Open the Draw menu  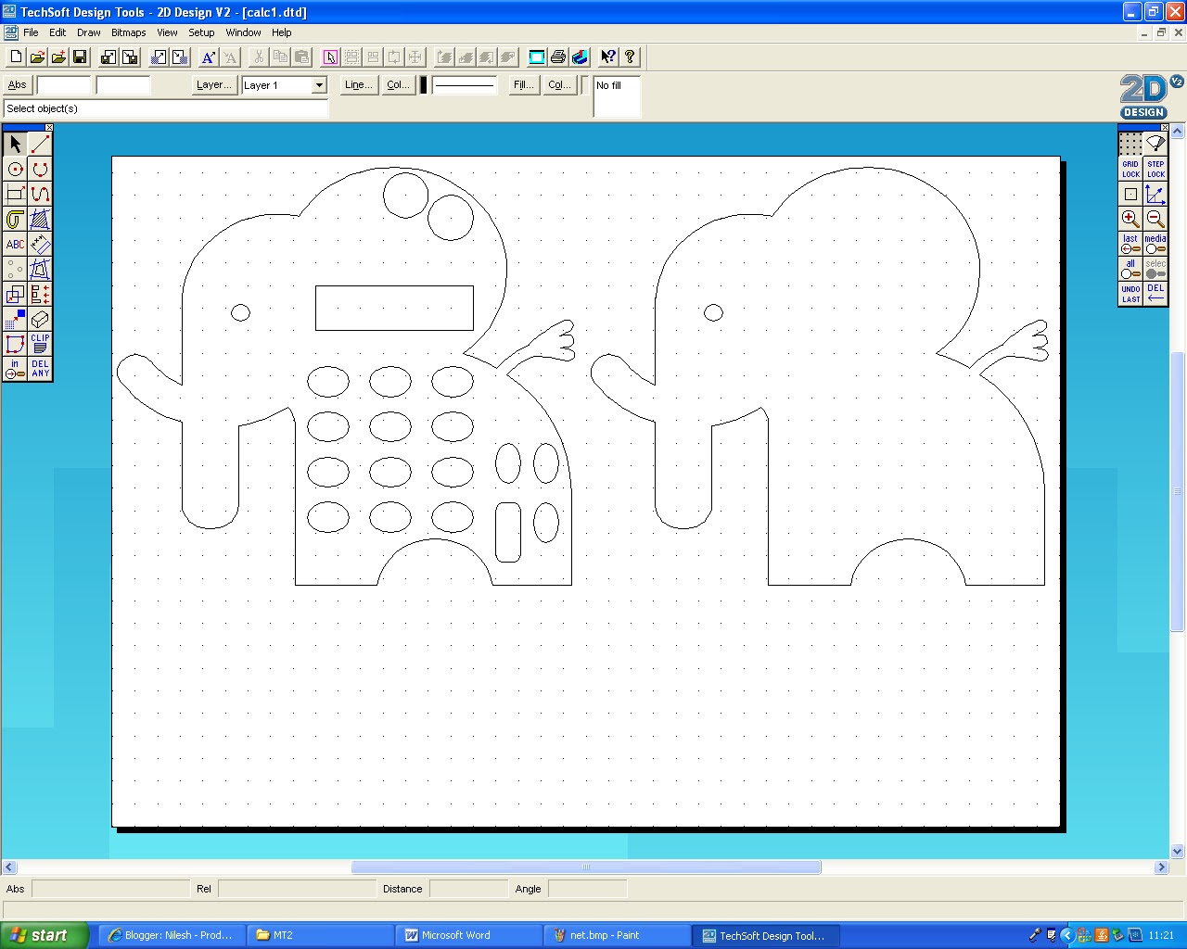[x=88, y=32]
